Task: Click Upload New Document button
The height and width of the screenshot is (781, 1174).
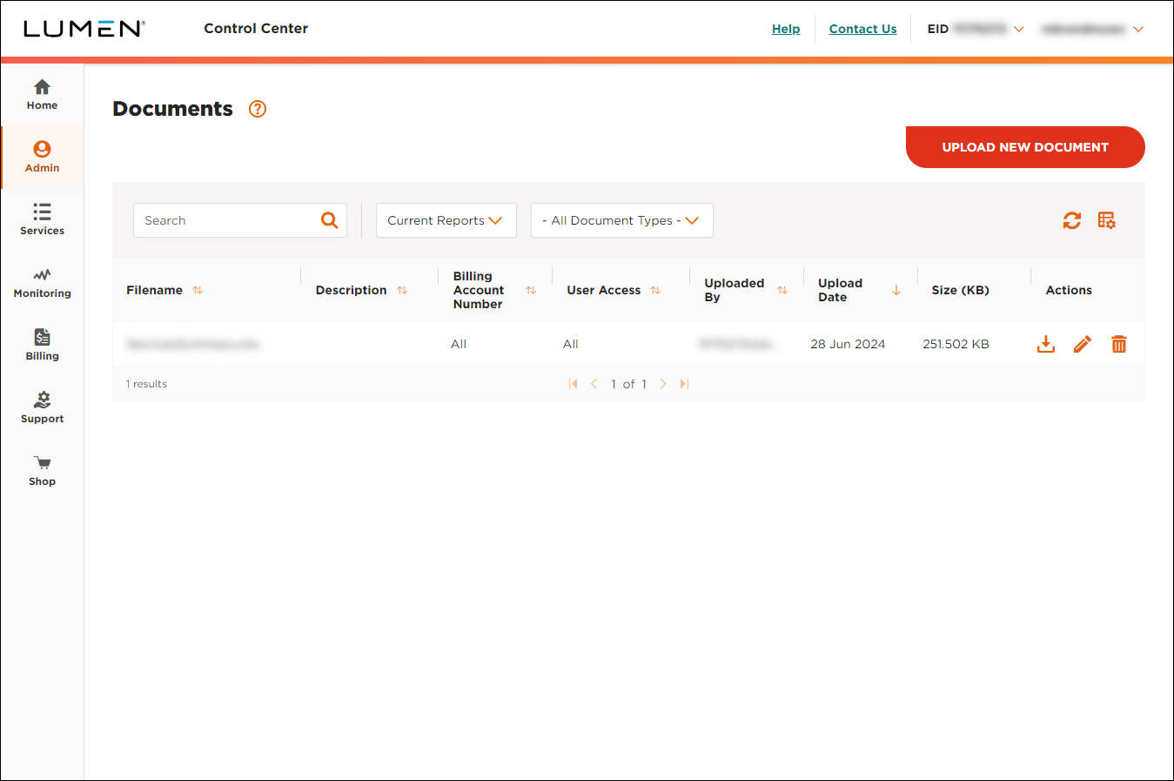Action: (1025, 147)
